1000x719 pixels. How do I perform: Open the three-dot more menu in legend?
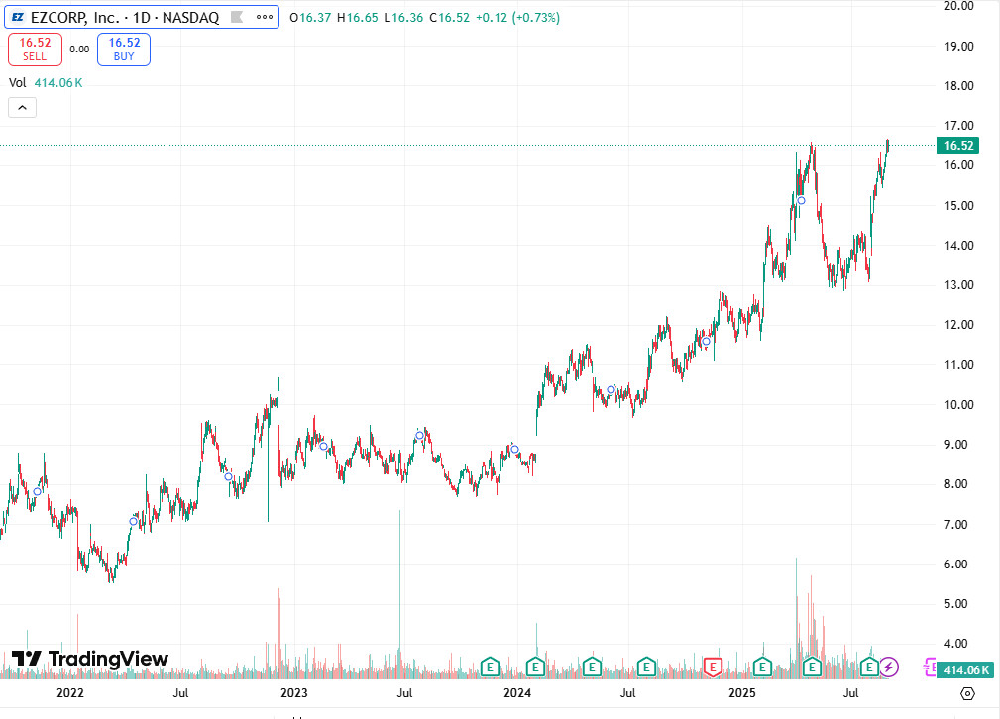coord(265,17)
